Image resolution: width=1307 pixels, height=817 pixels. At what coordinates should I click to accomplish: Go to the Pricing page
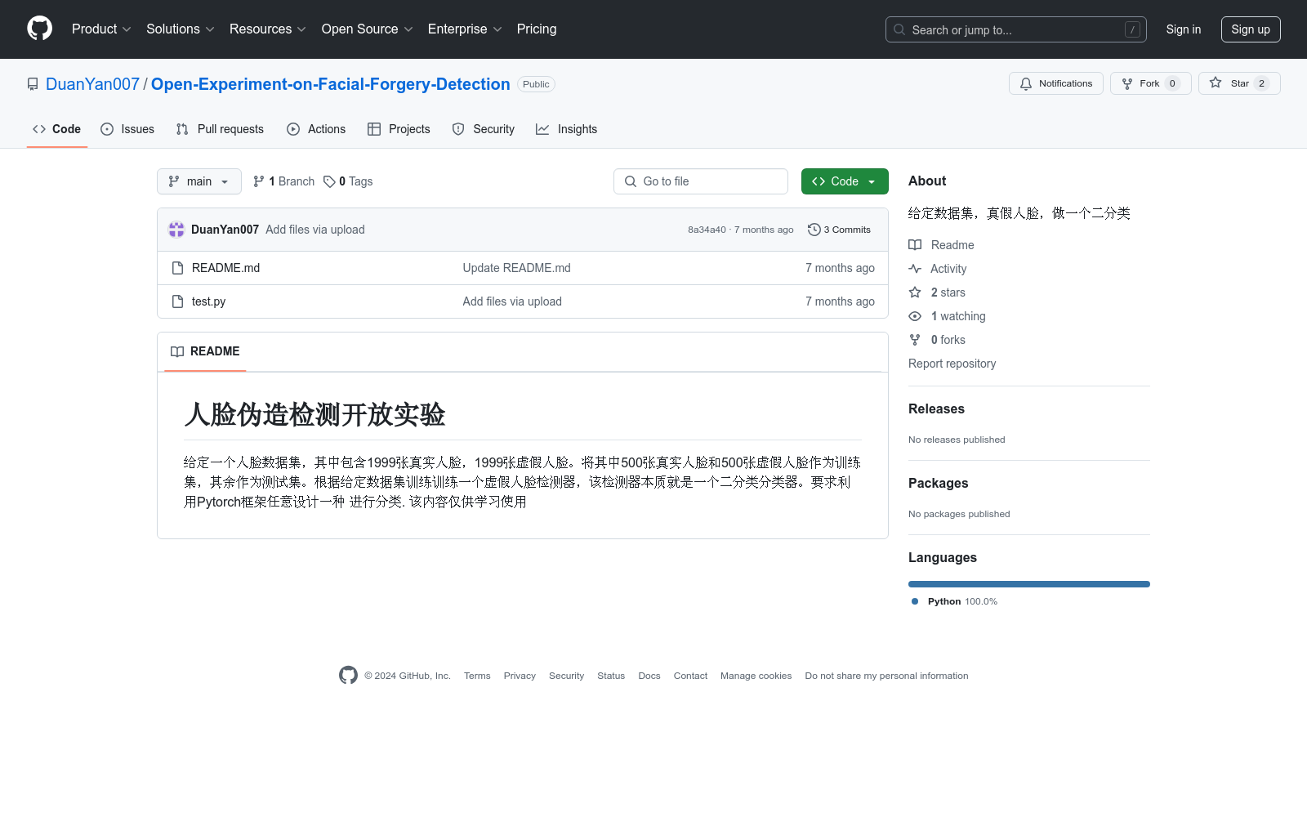[537, 29]
